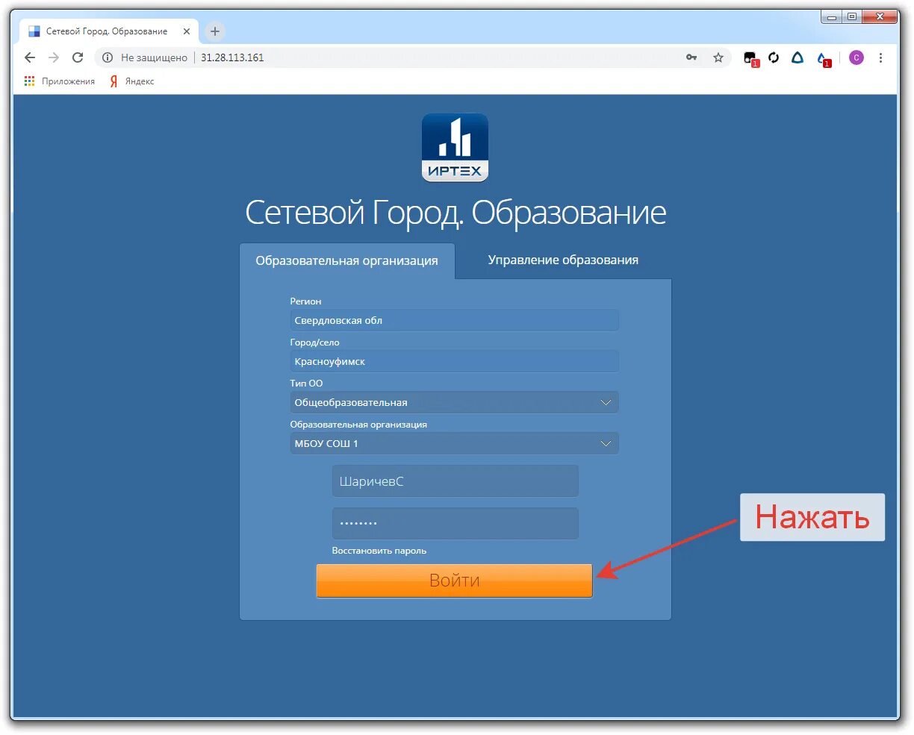Viewport: 914px width, 735px height.
Task: Open new tab with plus button
Action: coord(215,31)
